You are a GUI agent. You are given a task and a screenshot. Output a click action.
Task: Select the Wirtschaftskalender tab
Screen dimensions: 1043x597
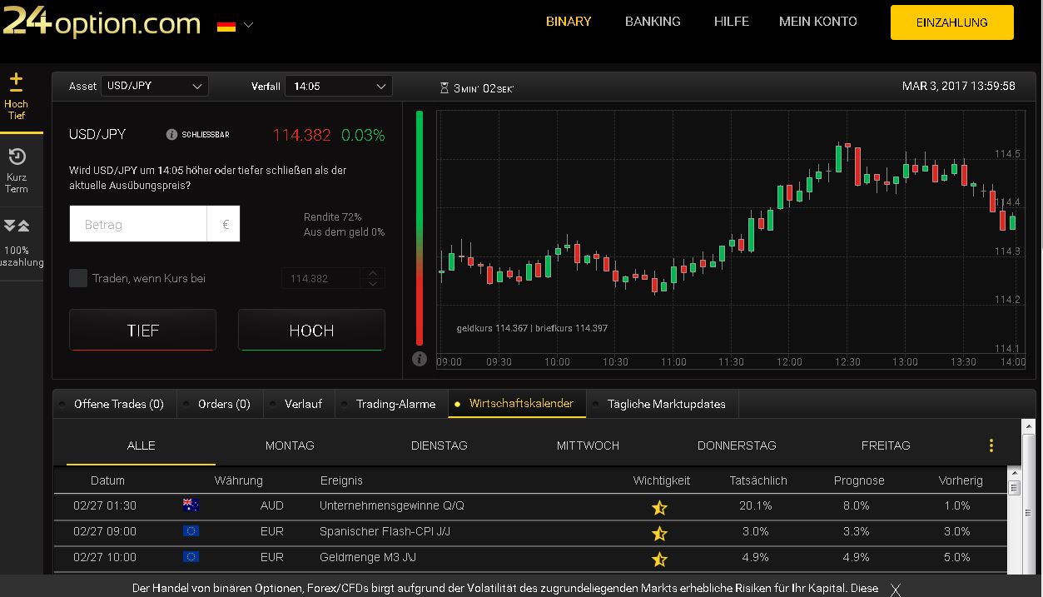pyautogui.click(x=517, y=404)
